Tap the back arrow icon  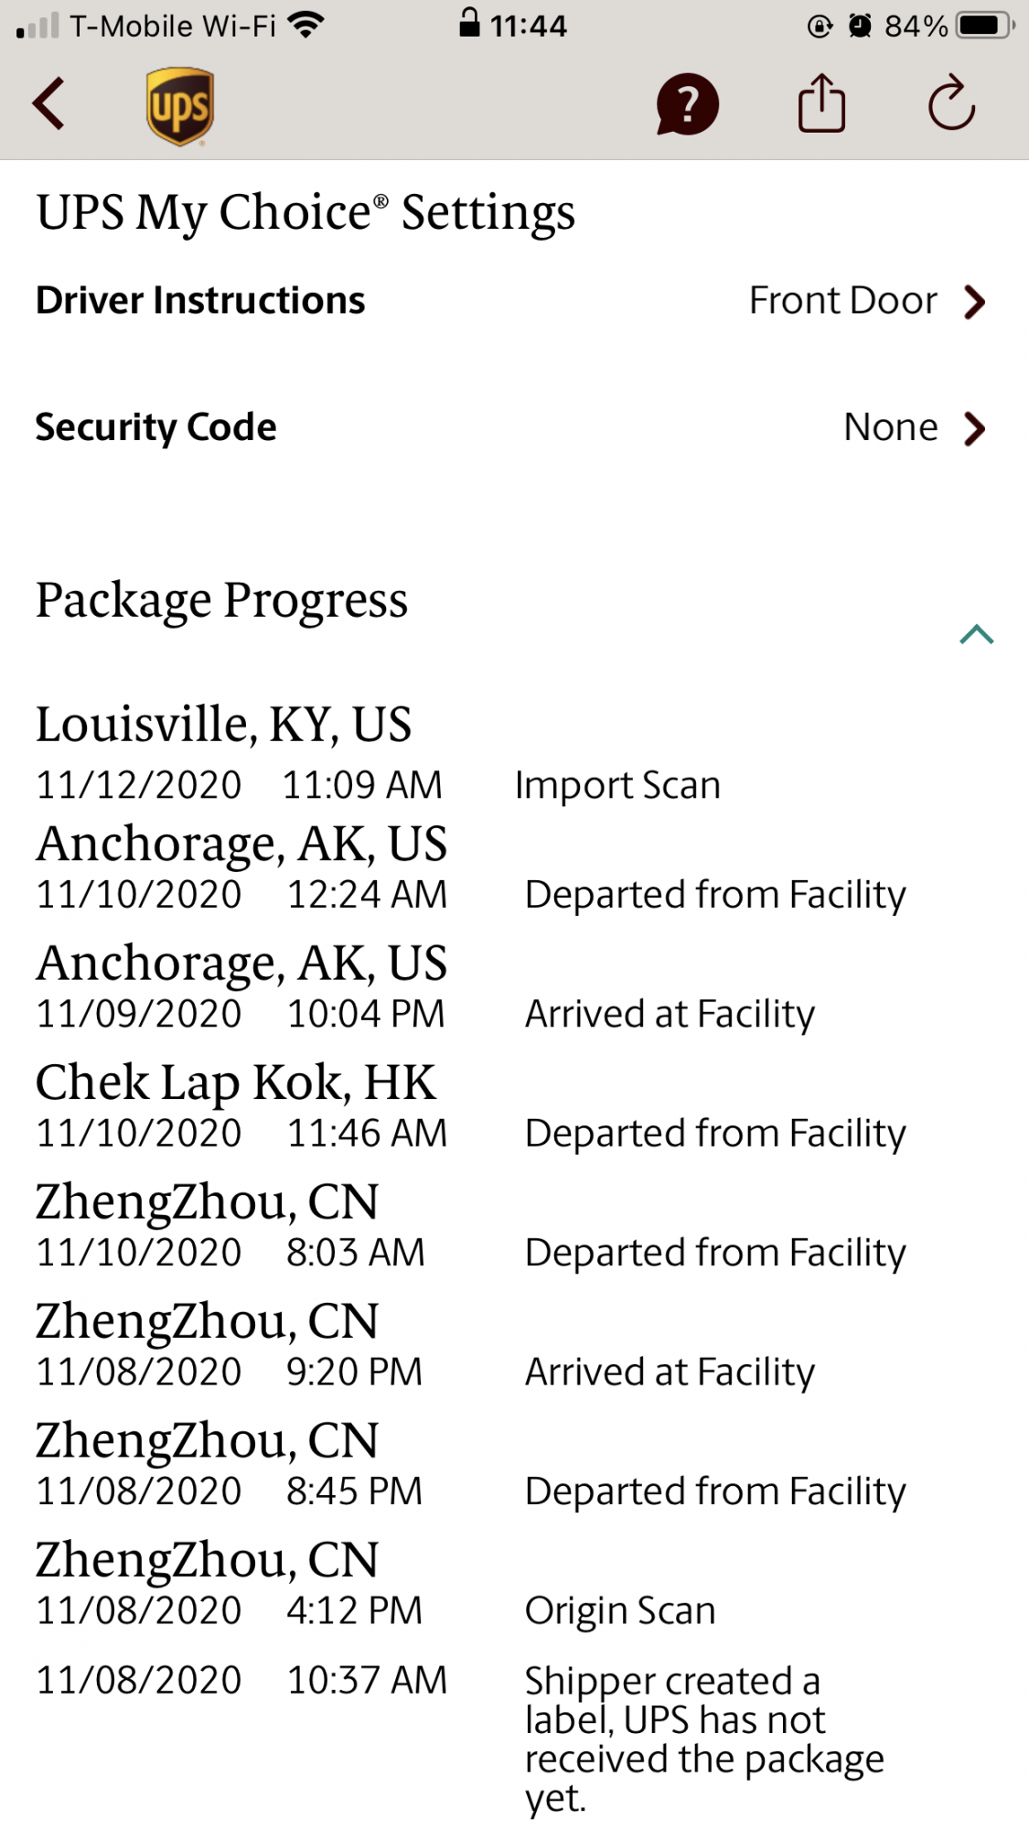click(x=49, y=104)
